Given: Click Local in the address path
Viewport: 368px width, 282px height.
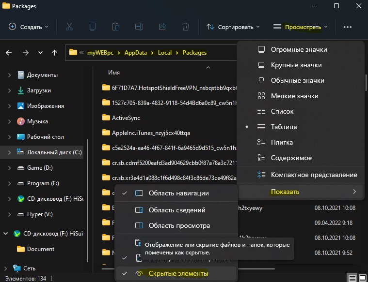Looking at the screenshot, I should [165, 52].
